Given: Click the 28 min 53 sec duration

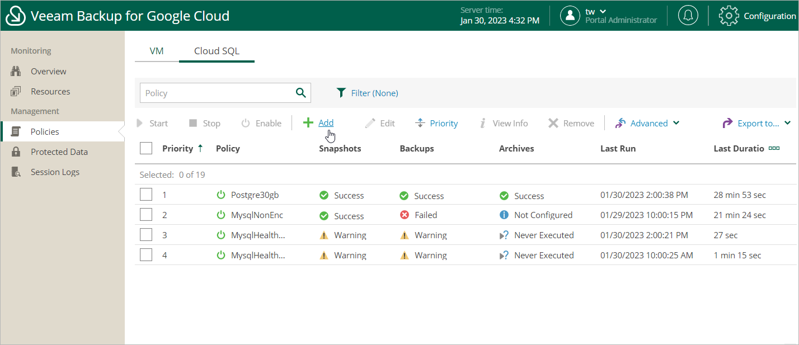Looking at the screenshot, I should tap(740, 195).
